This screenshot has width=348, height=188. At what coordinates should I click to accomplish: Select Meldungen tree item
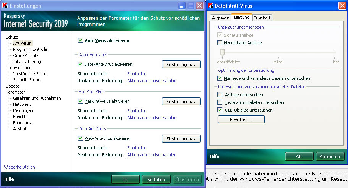click(x=23, y=110)
